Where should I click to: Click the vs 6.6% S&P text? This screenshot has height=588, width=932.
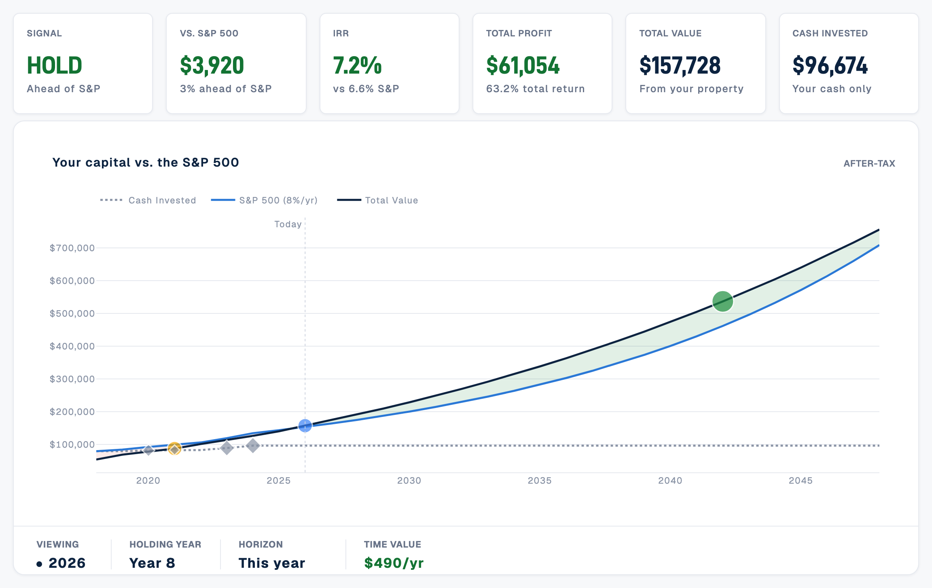(x=366, y=89)
